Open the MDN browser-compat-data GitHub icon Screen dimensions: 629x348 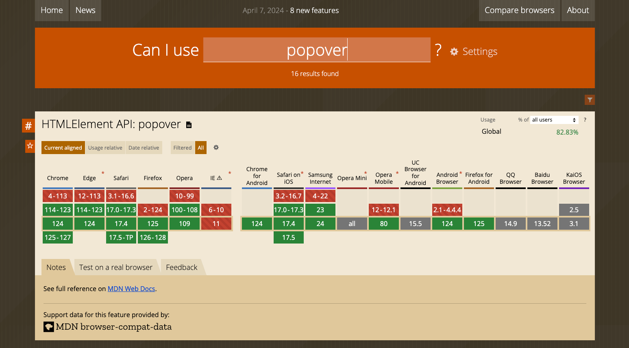49,326
